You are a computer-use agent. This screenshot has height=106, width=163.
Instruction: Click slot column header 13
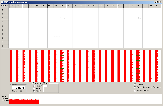95,6
